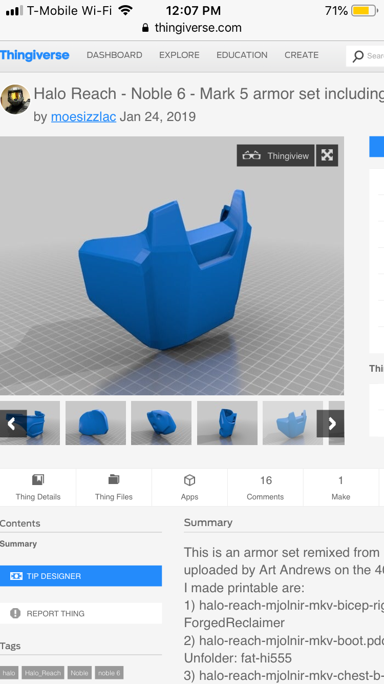Open the EXPLORE menu
The width and height of the screenshot is (384, 684).
coord(179,55)
